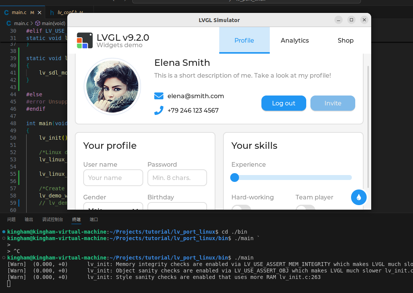Click Elena Smith's avatar photo
This screenshot has width=413, height=293.
[x=112, y=86]
